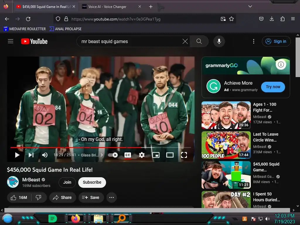Open YouTube three-dot settings menu
This screenshot has width=300, height=225.
pos(254,41)
